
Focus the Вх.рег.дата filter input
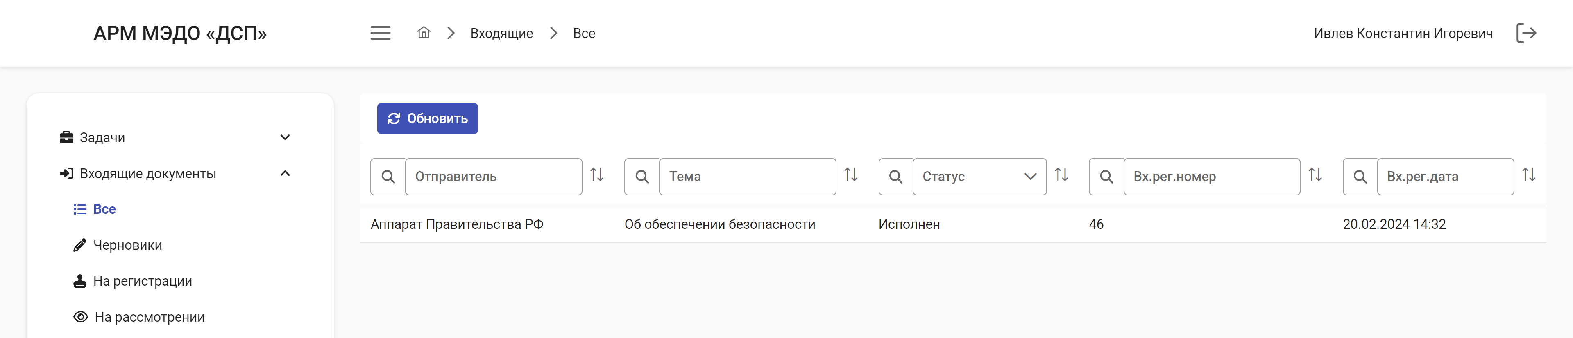1445,177
